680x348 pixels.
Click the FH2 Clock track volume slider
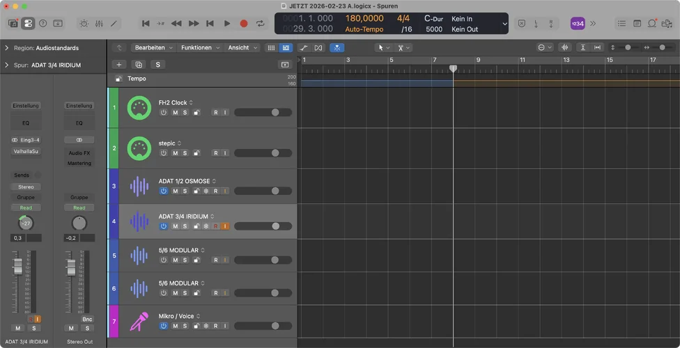click(263, 112)
